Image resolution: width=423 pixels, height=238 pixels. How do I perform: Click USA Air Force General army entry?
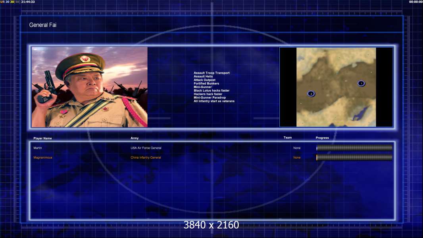coord(146,148)
